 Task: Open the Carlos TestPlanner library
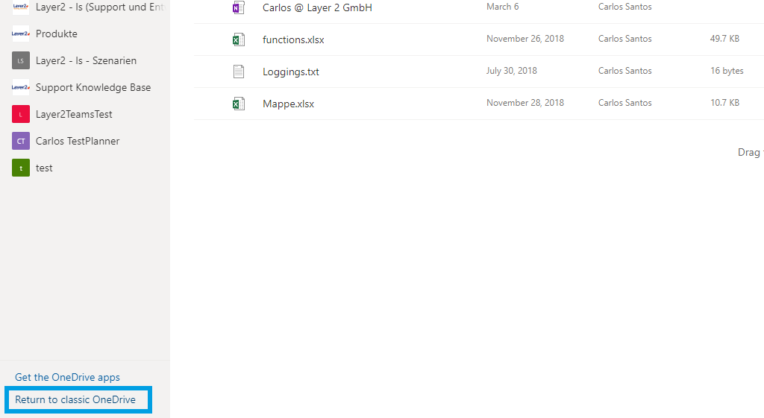tap(78, 141)
